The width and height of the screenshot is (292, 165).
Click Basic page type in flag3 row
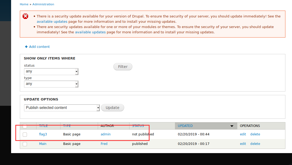coord(72,134)
